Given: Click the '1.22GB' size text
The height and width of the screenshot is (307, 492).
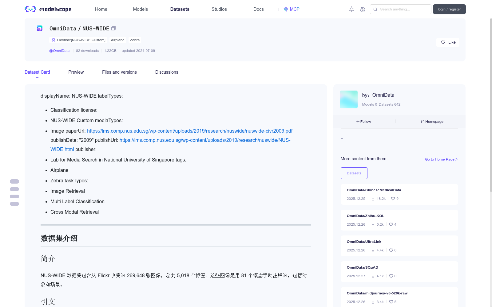Looking at the screenshot, I should click(x=110, y=51).
